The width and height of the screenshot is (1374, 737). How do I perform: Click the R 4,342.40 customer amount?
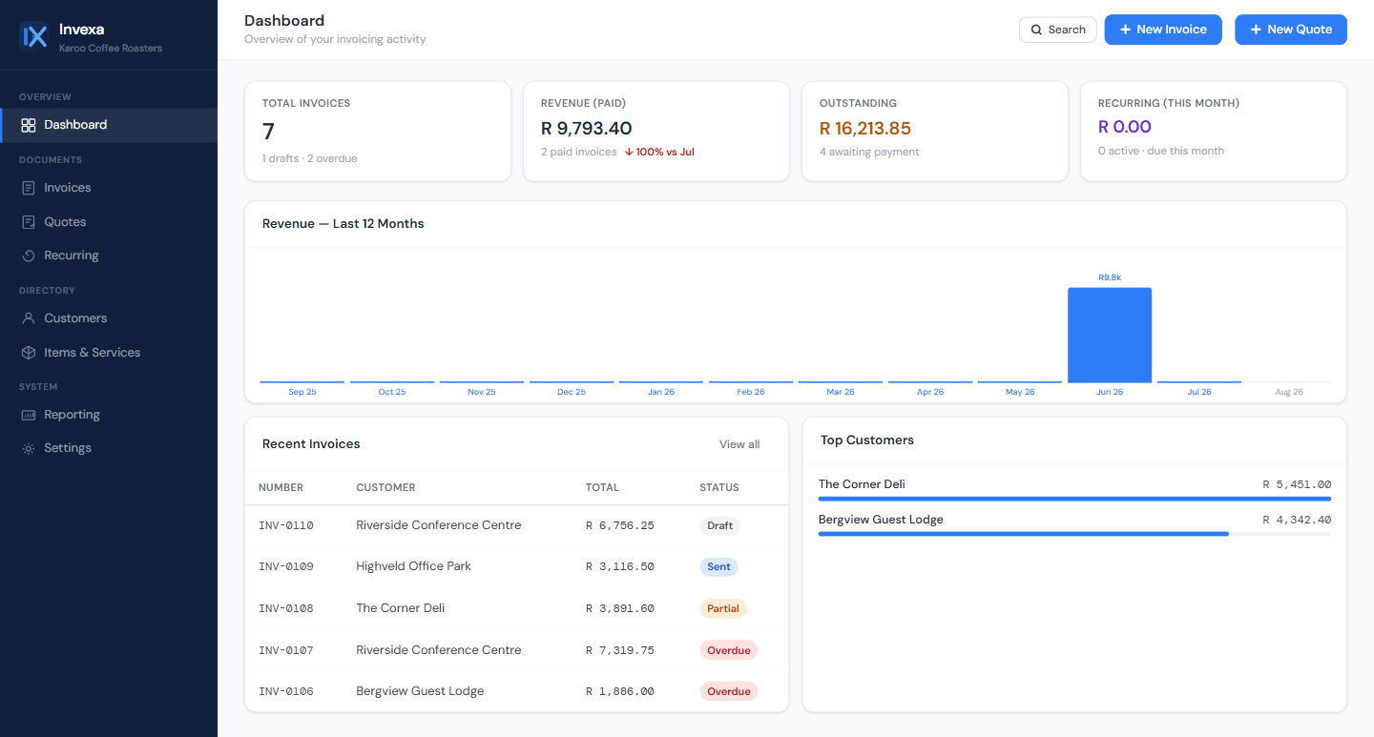point(1297,520)
